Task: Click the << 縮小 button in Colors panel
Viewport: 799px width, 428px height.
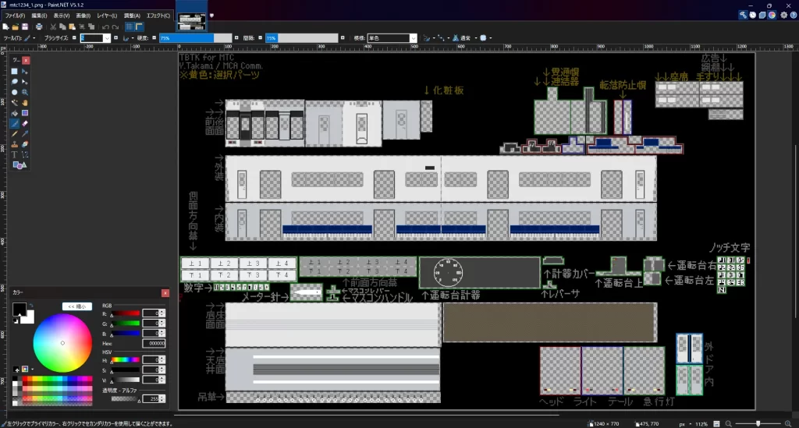Action: point(77,306)
